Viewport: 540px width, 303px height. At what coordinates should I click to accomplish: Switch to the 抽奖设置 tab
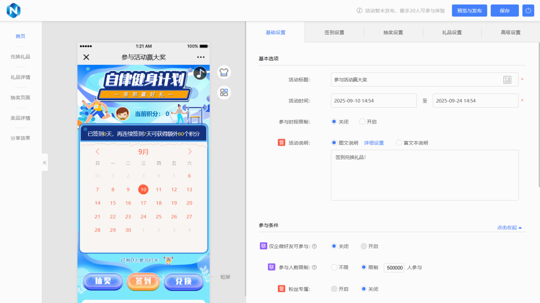pyautogui.click(x=394, y=32)
